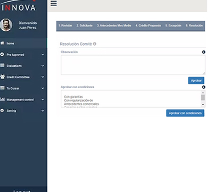
Task: Click Juan Perez profile avatar
Action: point(6,25)
